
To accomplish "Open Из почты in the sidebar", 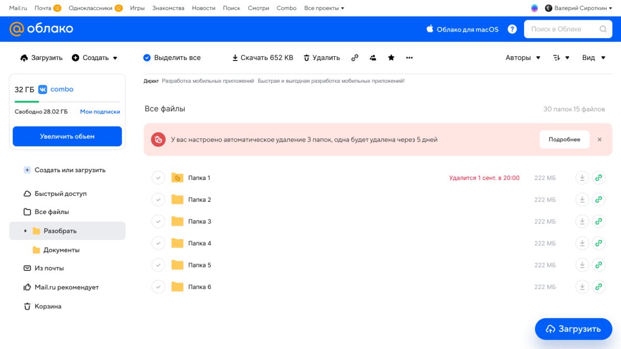I will pos(43,268).
